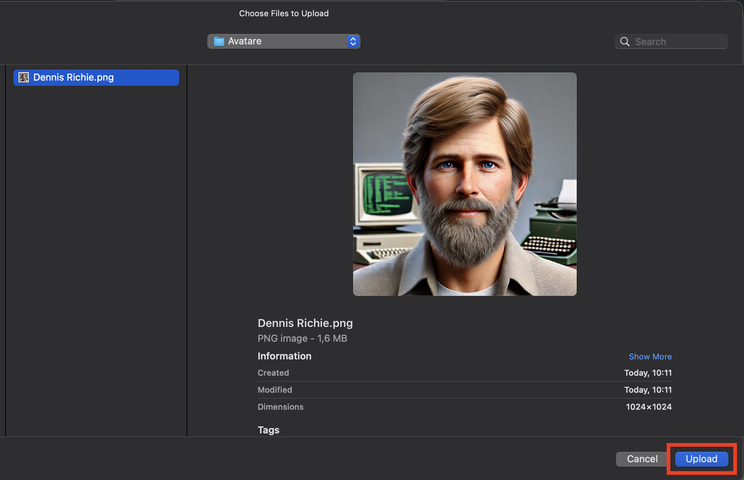Open the folder popup chevron arrows
This screenshot has height=480, width=744.
[353, 41]
